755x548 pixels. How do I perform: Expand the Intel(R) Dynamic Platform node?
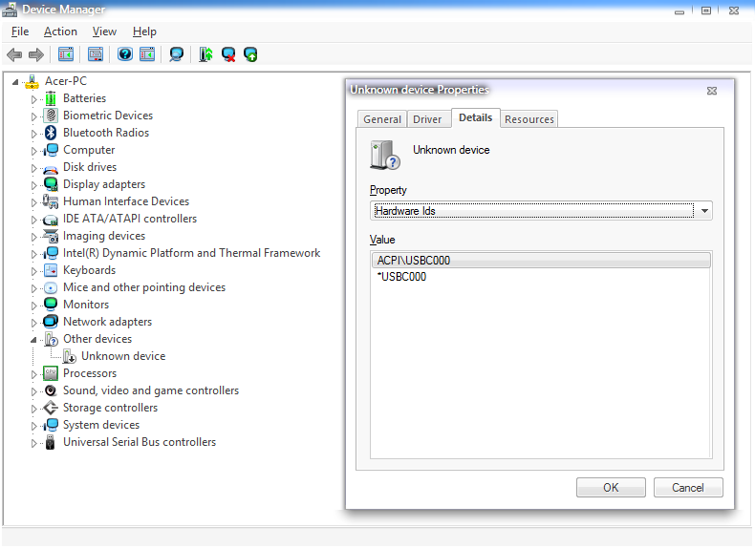(33, 254)
